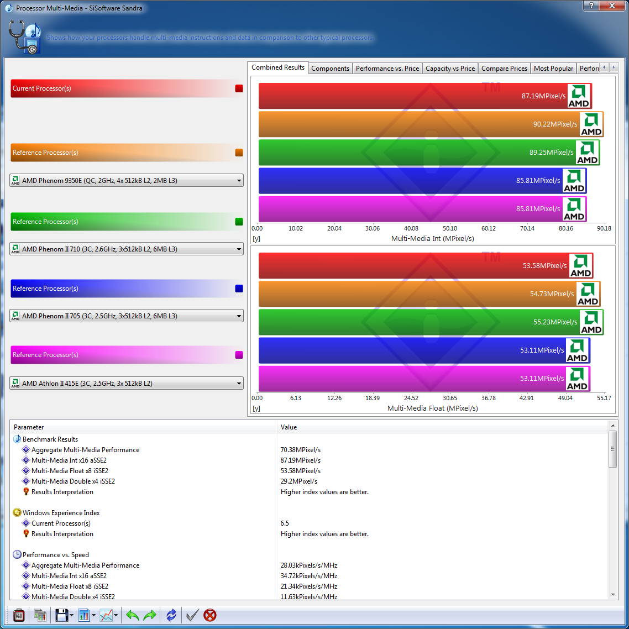Open the line graph icon's dropdown arrow
The image size is (629, 629).
[x=116, y=615]
